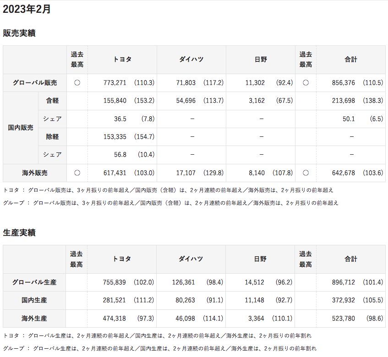Click Toyota domestic sales value 155,840
Image resolution: width=388 pixels, height=357 pixels.
[x=115, y=101]
